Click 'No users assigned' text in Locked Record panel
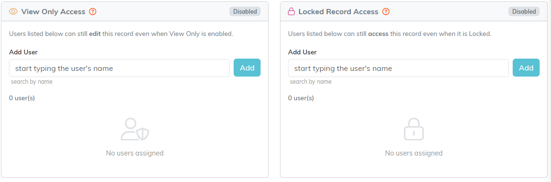This screenshot has width=551, height=182. click(413, 153)
